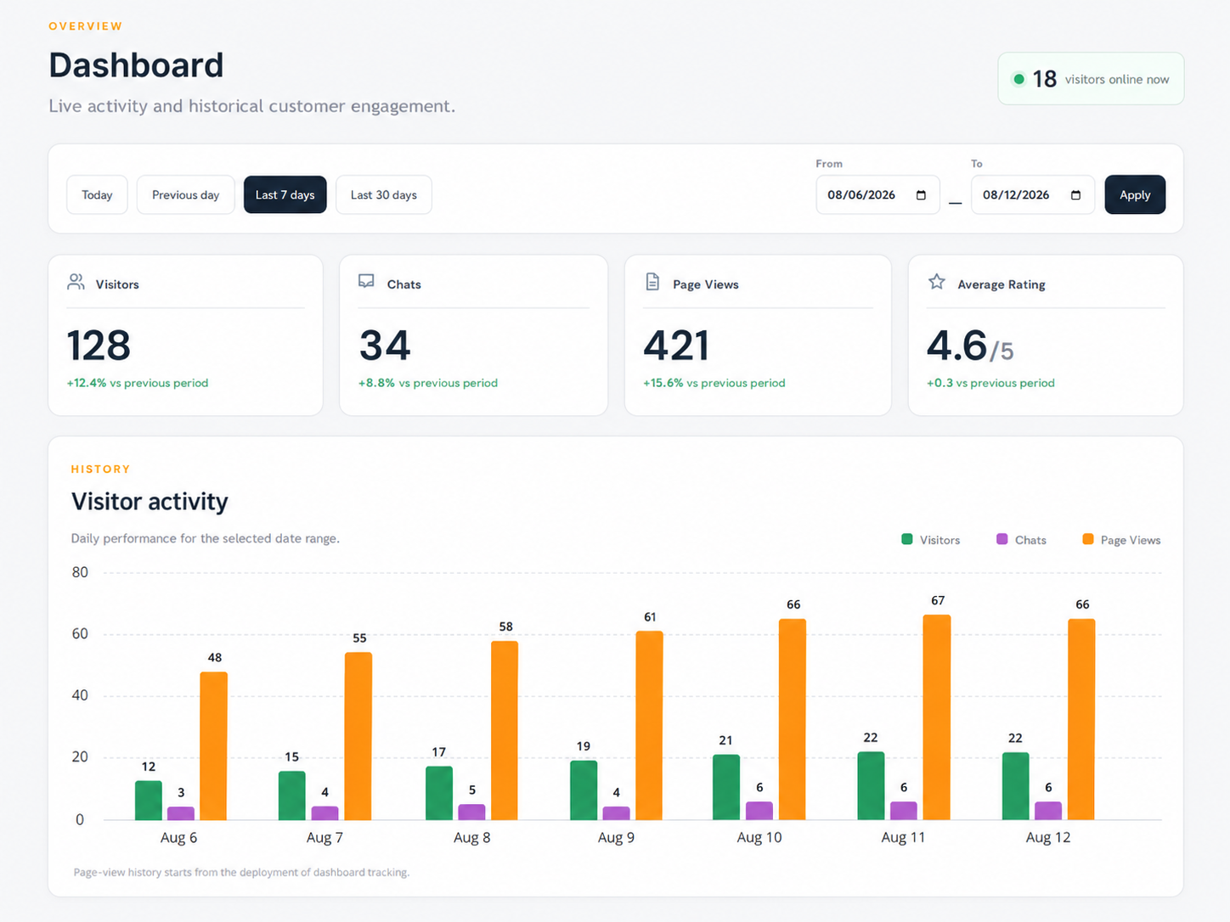
Task: Select the Previous day range filter
Action: click(x=185, y=194)
